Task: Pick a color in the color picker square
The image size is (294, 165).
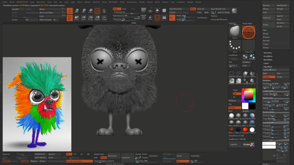Action: tap(249, 96)
